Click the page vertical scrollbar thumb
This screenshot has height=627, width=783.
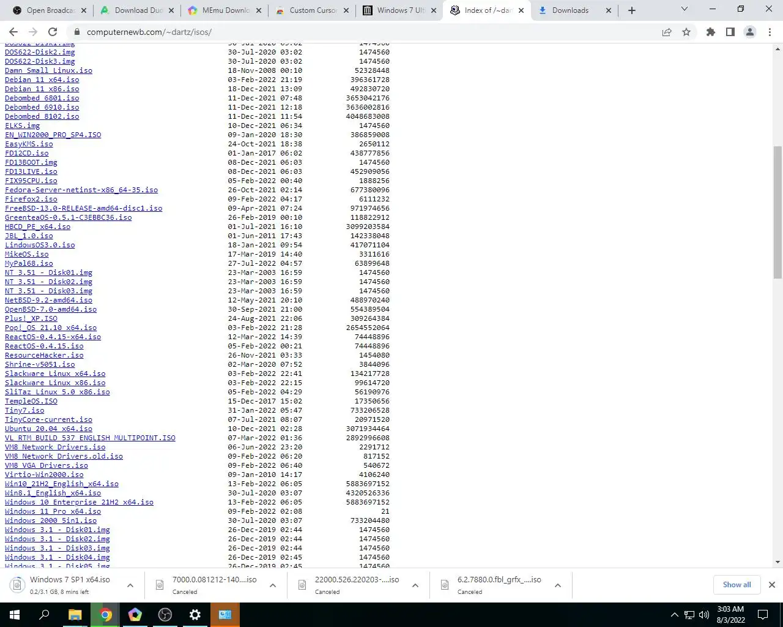tap(777, 212)
